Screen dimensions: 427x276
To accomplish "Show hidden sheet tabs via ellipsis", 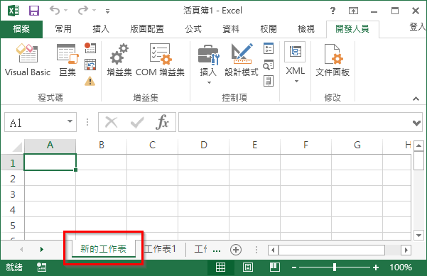I will [x=217, y=250].
